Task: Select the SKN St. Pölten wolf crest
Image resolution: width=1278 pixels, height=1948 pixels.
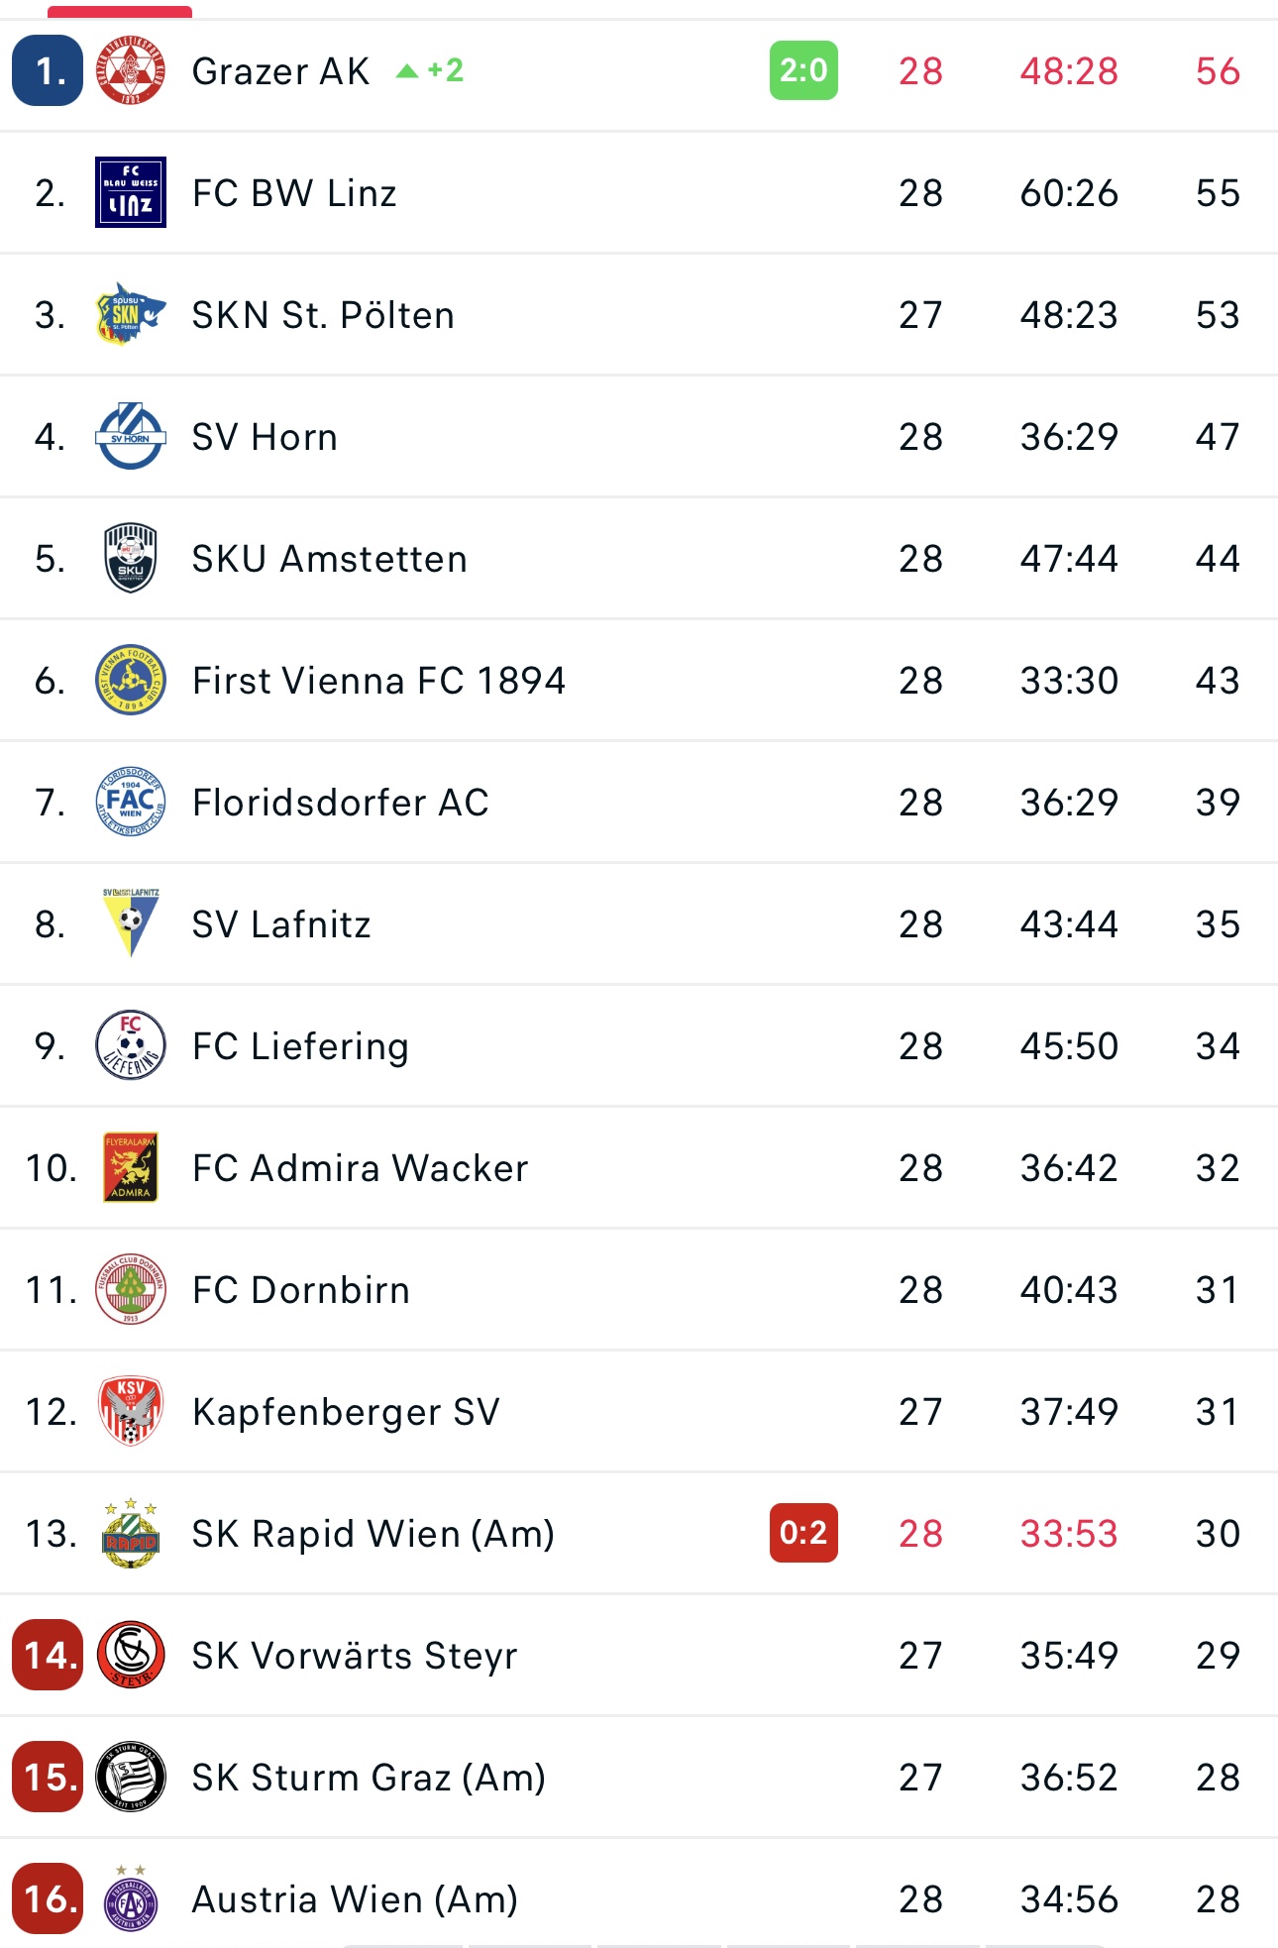Action: coord(130,314)
